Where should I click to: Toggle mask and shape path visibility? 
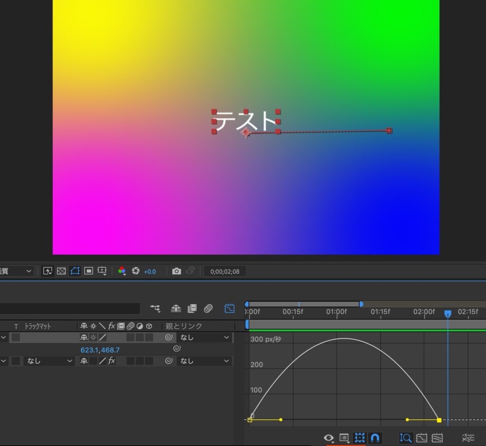[75, 271]
